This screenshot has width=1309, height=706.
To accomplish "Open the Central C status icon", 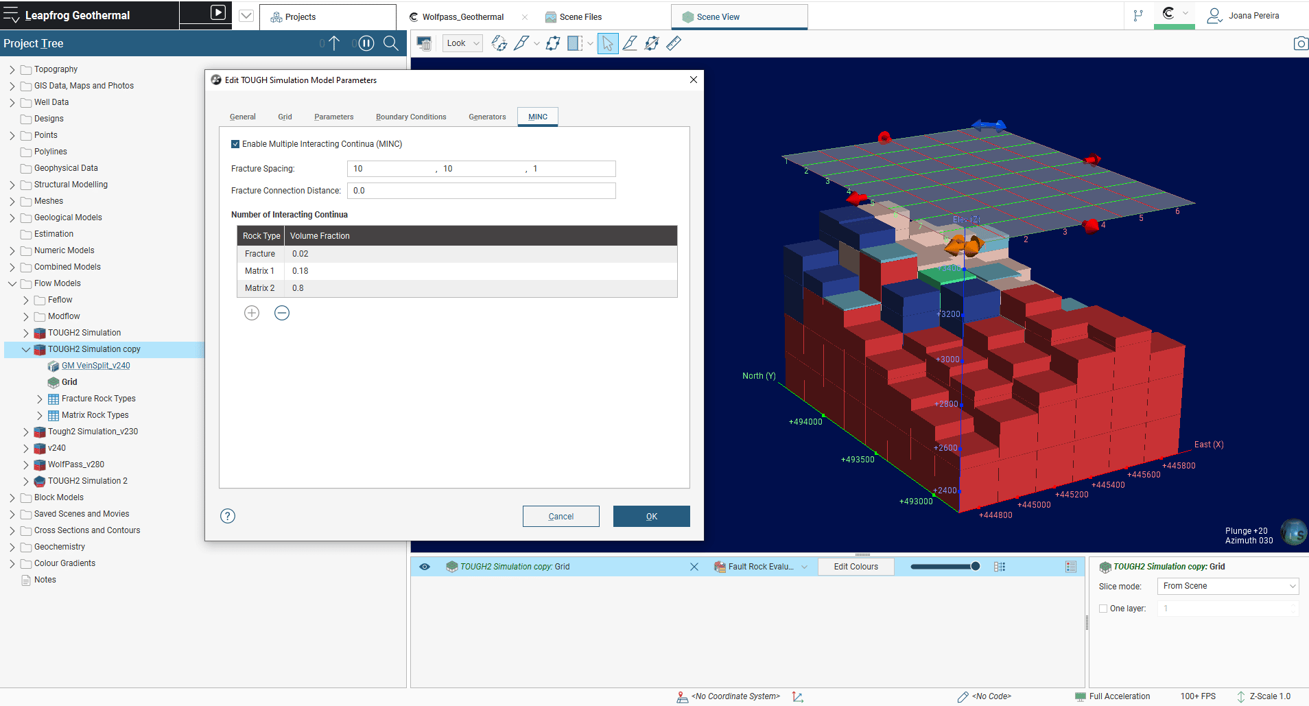I will (1169, 13).
